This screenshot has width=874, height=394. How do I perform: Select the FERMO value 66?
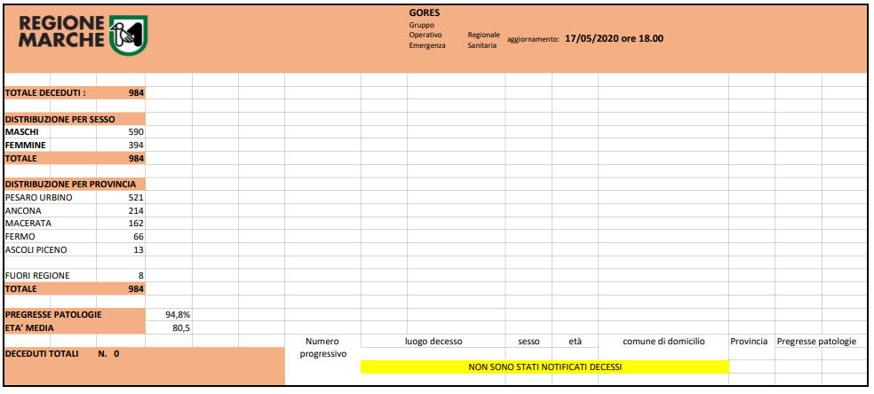pyautogui.click(x=139, y=237)
